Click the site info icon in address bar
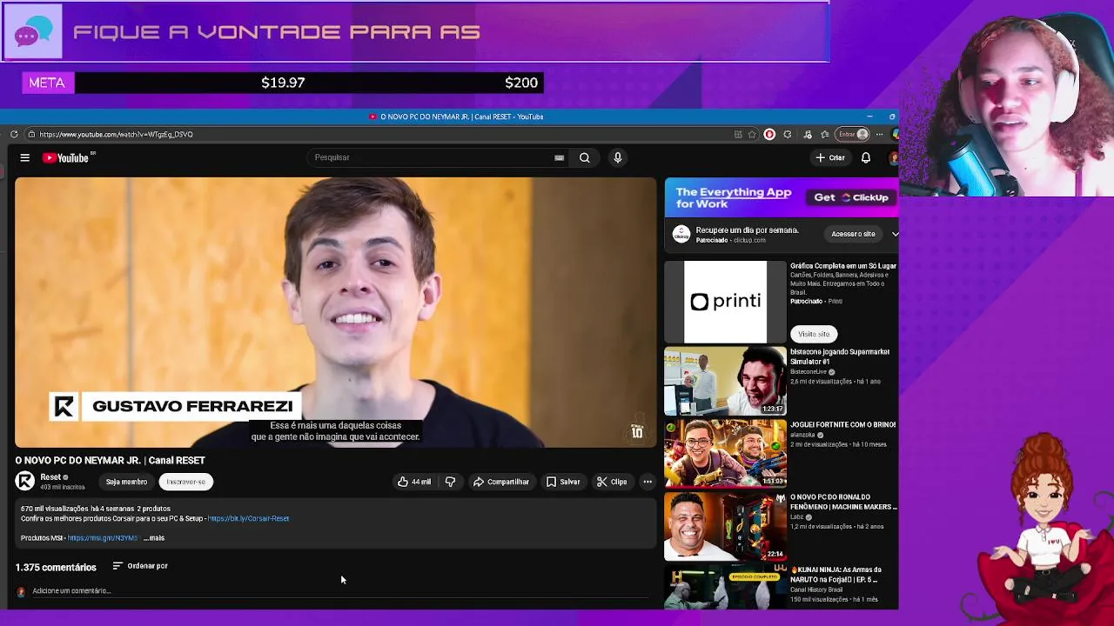 pos(31,134)
